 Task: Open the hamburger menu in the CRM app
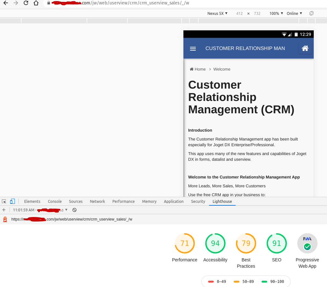click(x=193, y=49)
